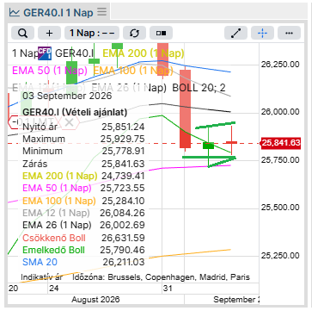Click the EMA 50 legend label
Viewport: 330px width, 317px height.
click(50, 71)
